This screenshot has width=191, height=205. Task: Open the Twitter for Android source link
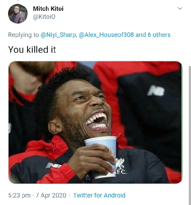tap(99, 195)
